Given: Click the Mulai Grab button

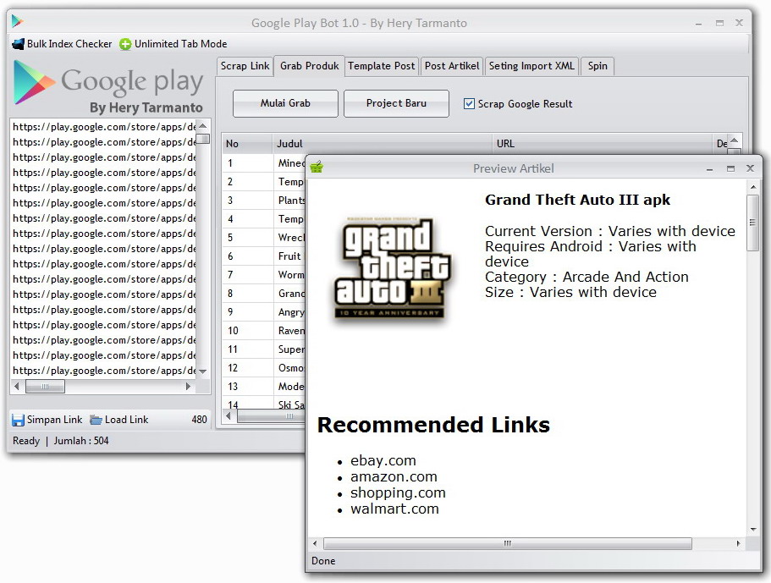Looking at the screenshot, I should click(285, 103).
